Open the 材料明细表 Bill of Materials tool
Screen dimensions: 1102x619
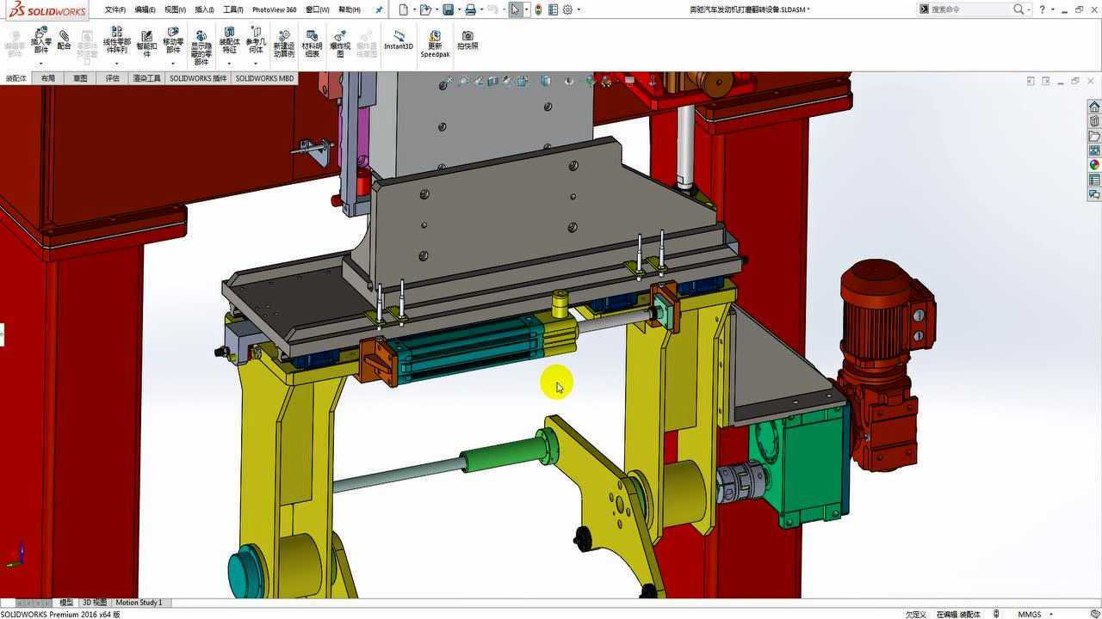[312, 43]
